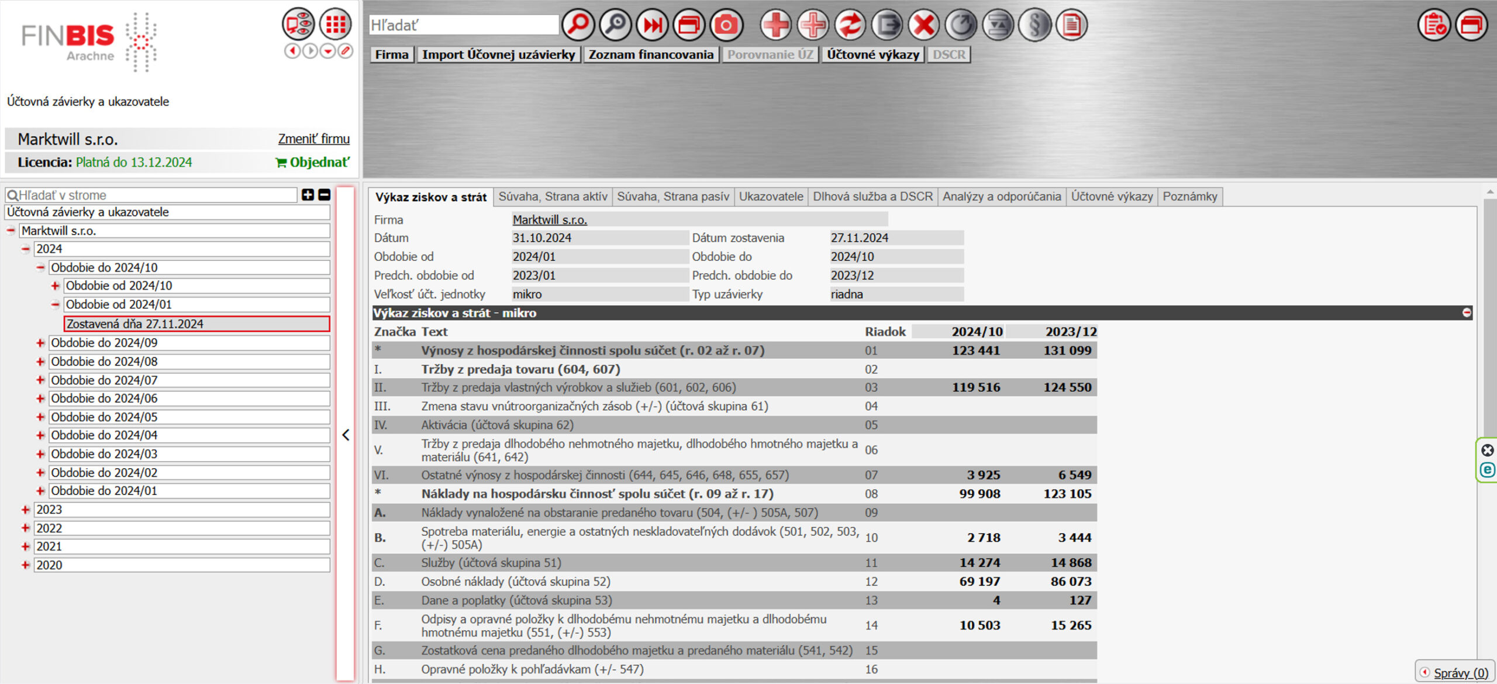Click the solid red plus add icon
Viewport: 1497px width, 684px height.
tap(775, 25)
